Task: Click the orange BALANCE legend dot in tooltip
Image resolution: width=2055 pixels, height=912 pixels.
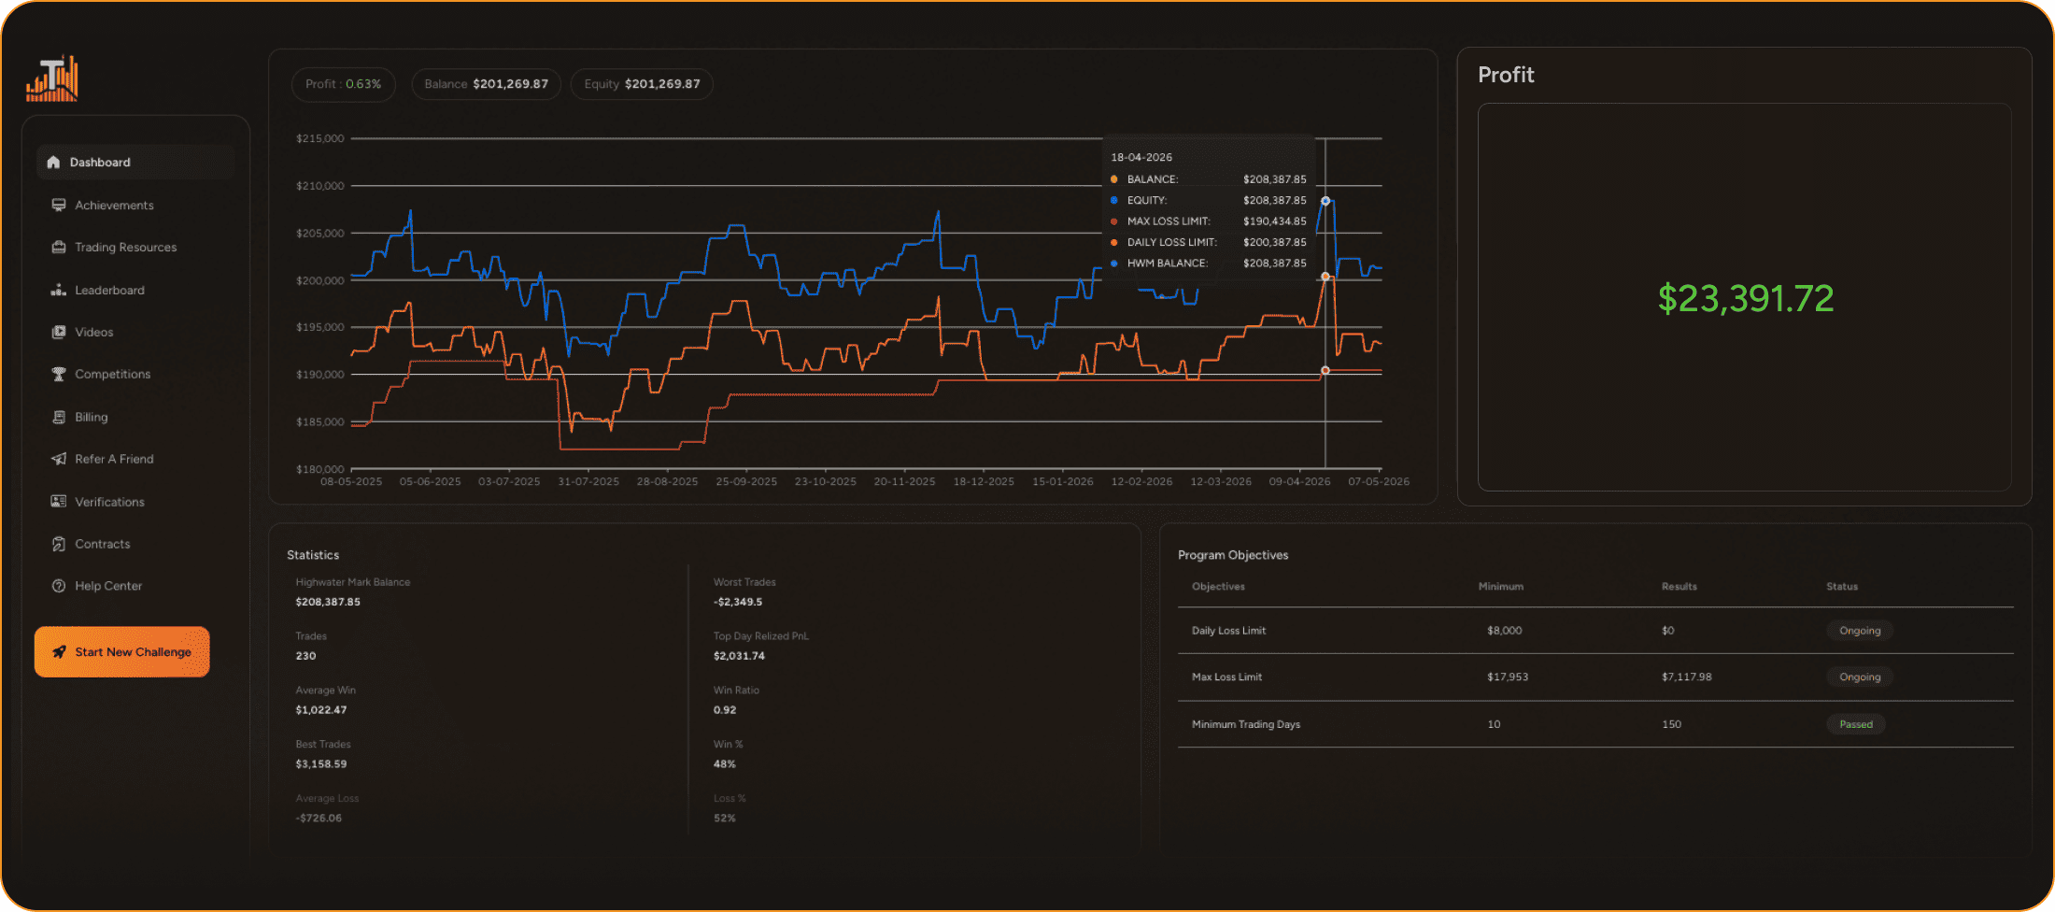Action: 1113,179
